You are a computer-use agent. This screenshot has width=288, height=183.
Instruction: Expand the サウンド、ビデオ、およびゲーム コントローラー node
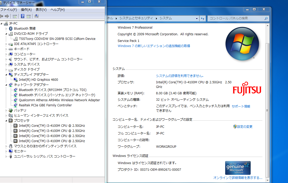[x=6, y=59]
